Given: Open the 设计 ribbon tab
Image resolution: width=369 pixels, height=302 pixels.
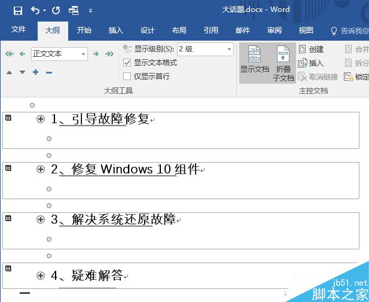Looking at the screenshot, I should (148, 30).
